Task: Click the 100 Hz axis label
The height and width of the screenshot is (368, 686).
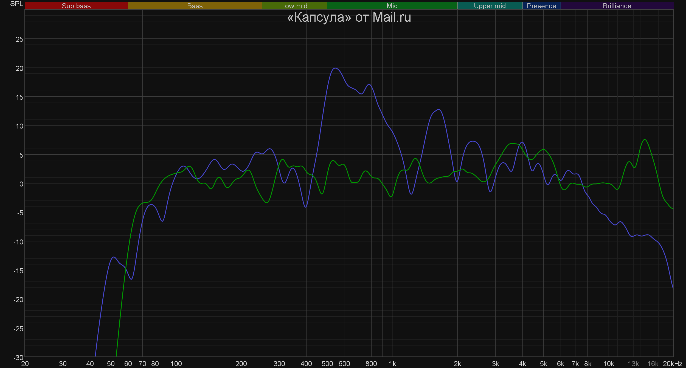Action: [x=176, y=364]
